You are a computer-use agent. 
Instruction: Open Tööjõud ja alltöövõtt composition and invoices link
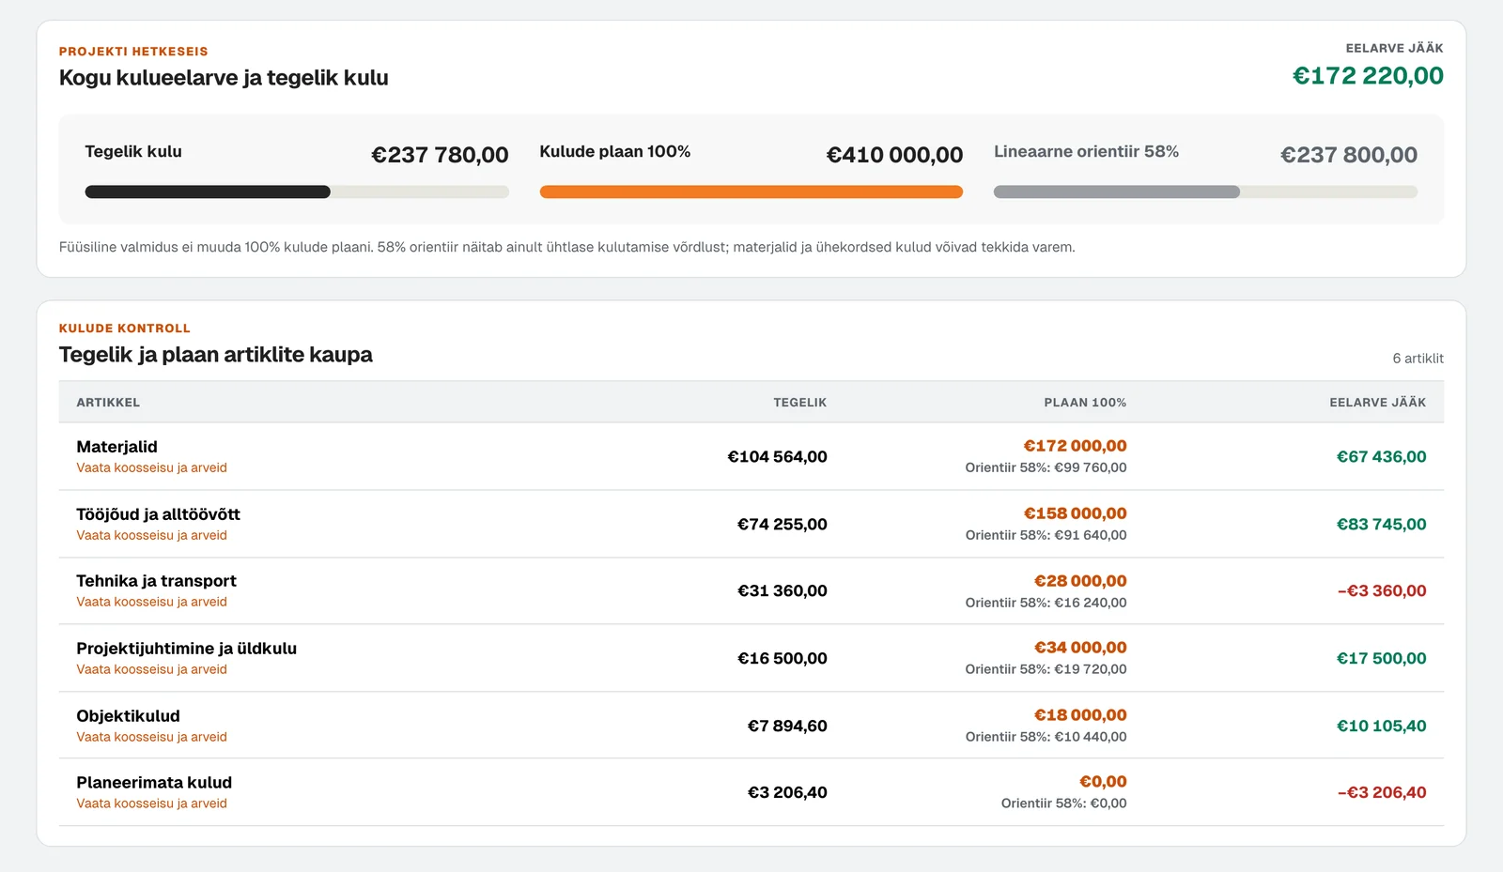tap(151, 535)
